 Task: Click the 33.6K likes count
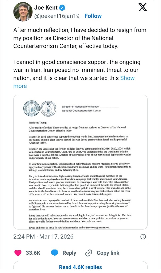(33, 253)
